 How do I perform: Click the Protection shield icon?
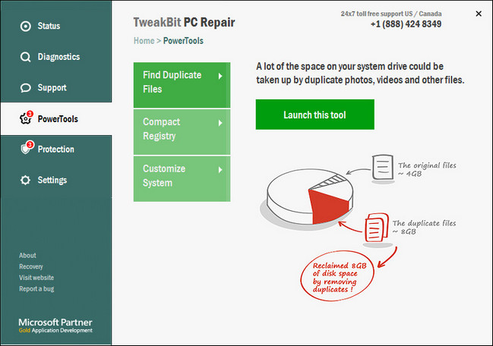pos(25,149)
